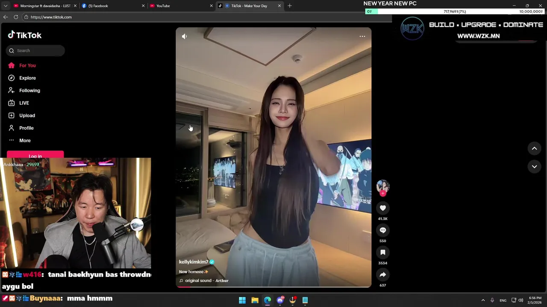This screenshot has height=307, width=547.
Task: Open the volume control tray icon
Action: coord(521,300)
